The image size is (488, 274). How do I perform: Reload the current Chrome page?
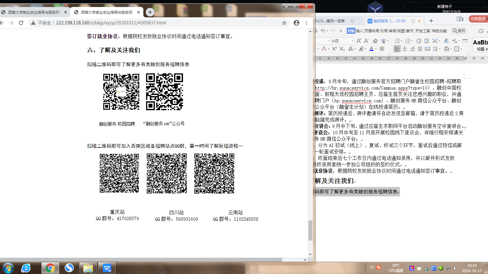(x=21, y=23)
